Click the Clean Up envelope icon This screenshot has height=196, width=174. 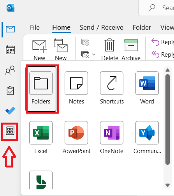click(85, 55)
